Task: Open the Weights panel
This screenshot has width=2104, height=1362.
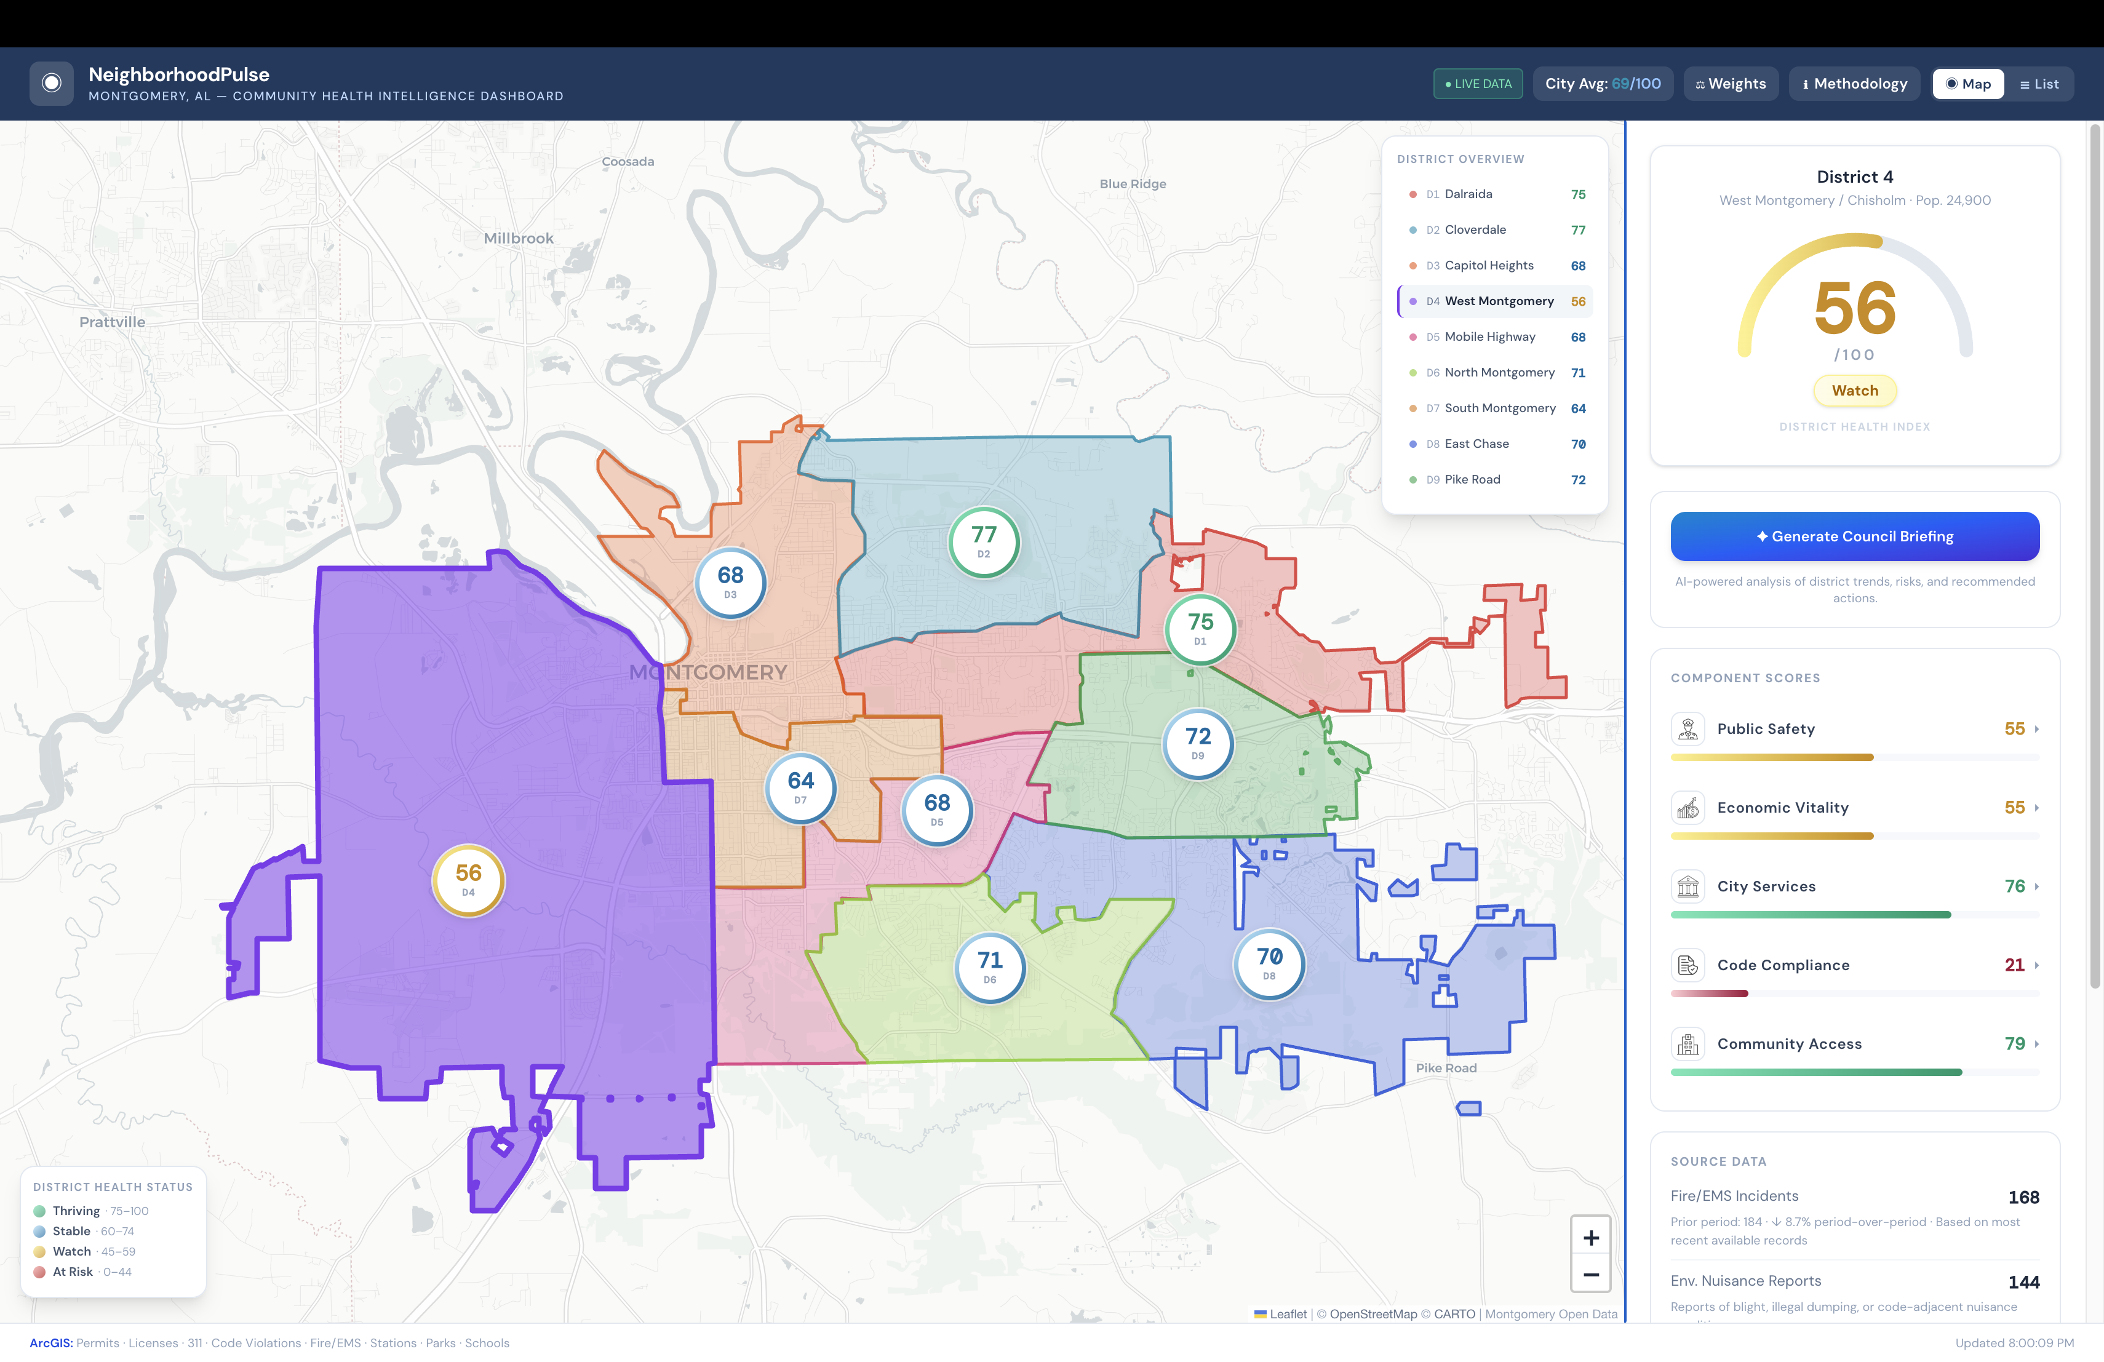Action: click(1731, 84)
